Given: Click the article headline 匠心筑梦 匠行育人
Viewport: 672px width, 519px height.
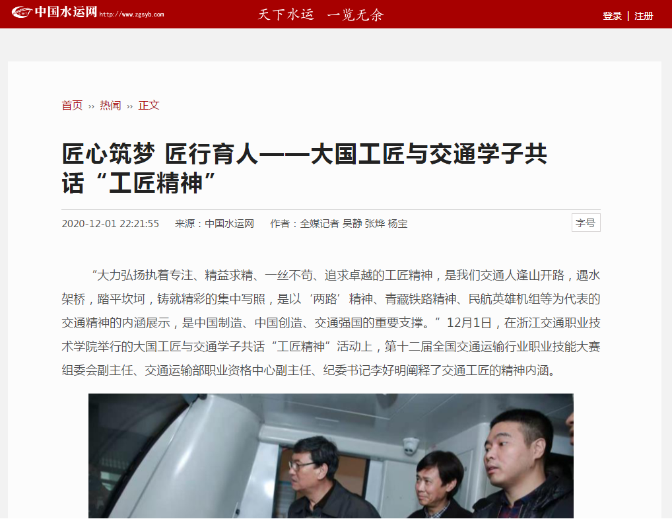Looking at the screenshot, I should tap(304, 168).
